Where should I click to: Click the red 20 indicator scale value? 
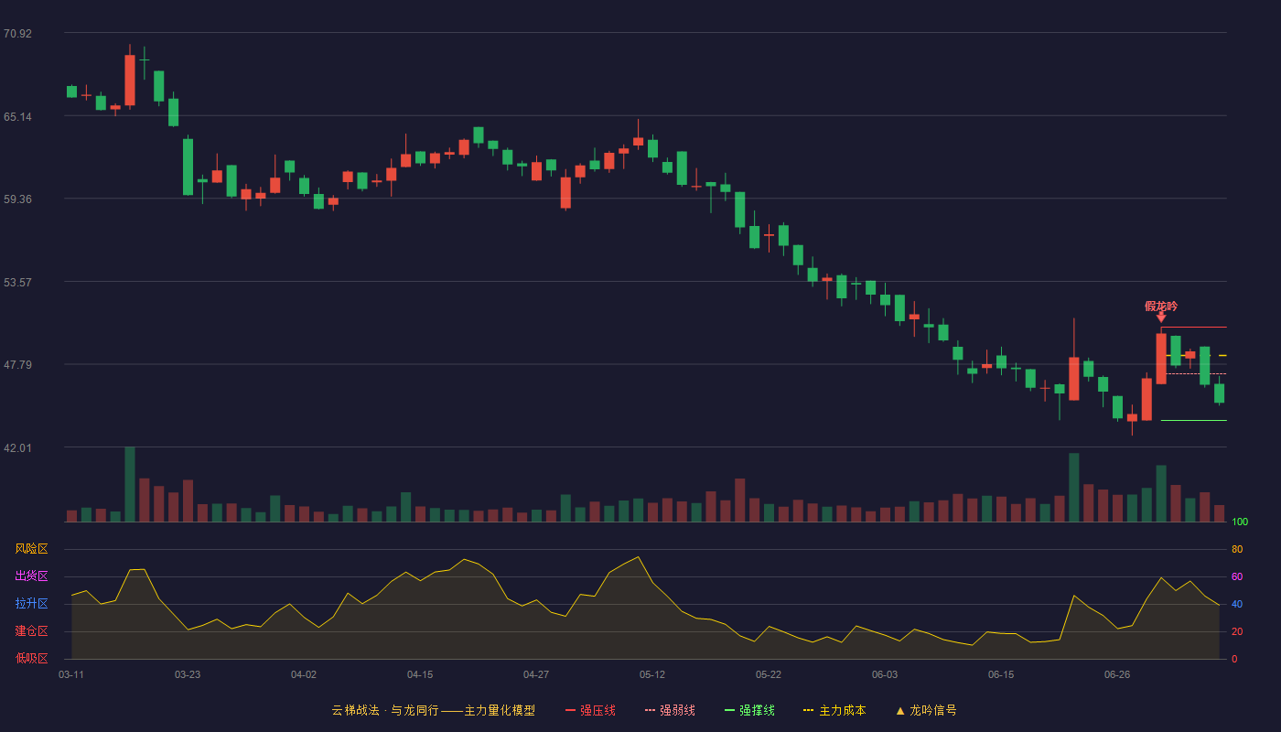point(1237,631)
